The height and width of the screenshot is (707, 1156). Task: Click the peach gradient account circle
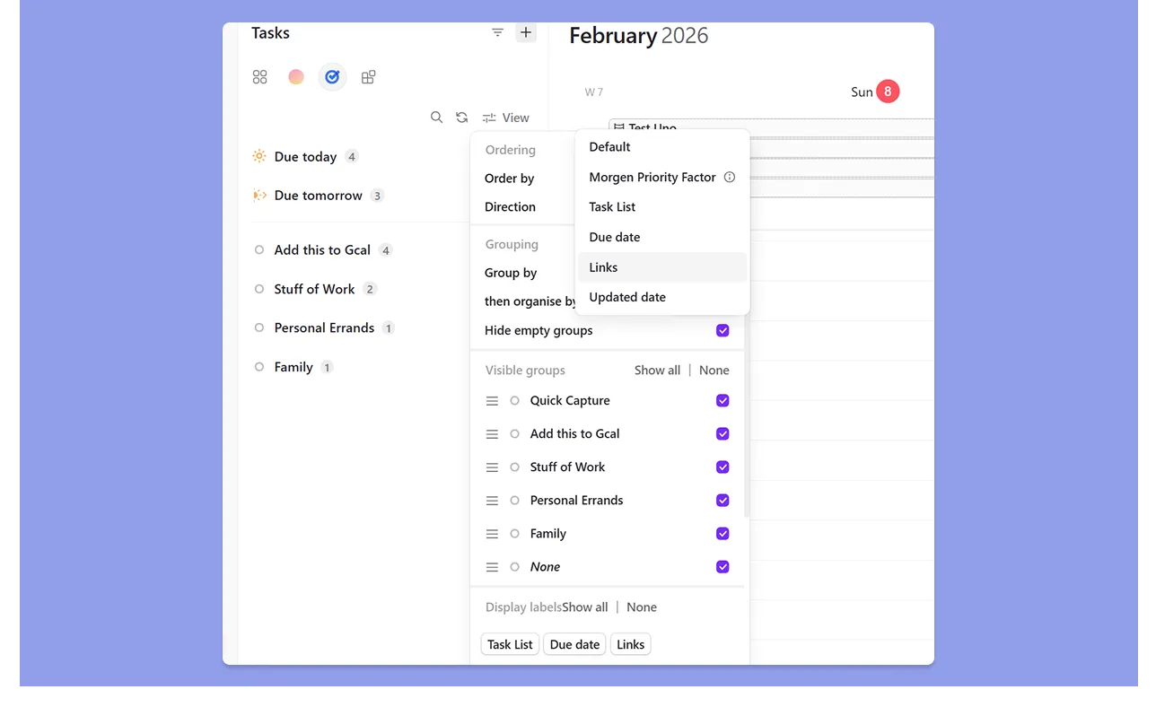tap(295, 76)
